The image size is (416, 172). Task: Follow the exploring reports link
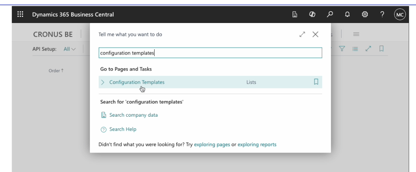[x=257, y=145]
